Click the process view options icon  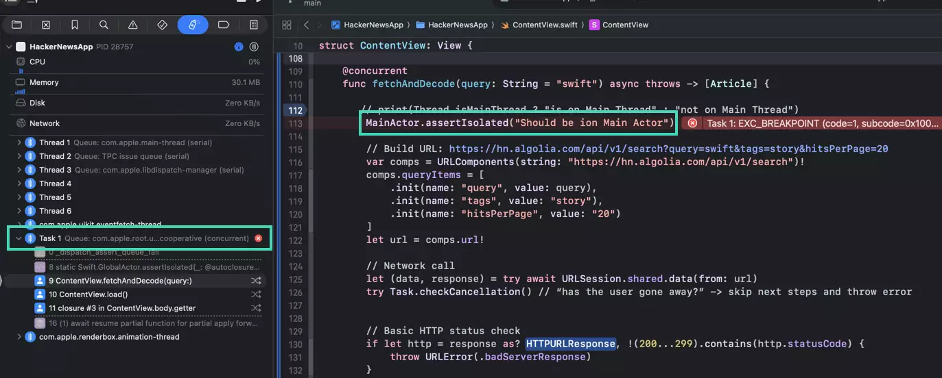coord(254,47)
